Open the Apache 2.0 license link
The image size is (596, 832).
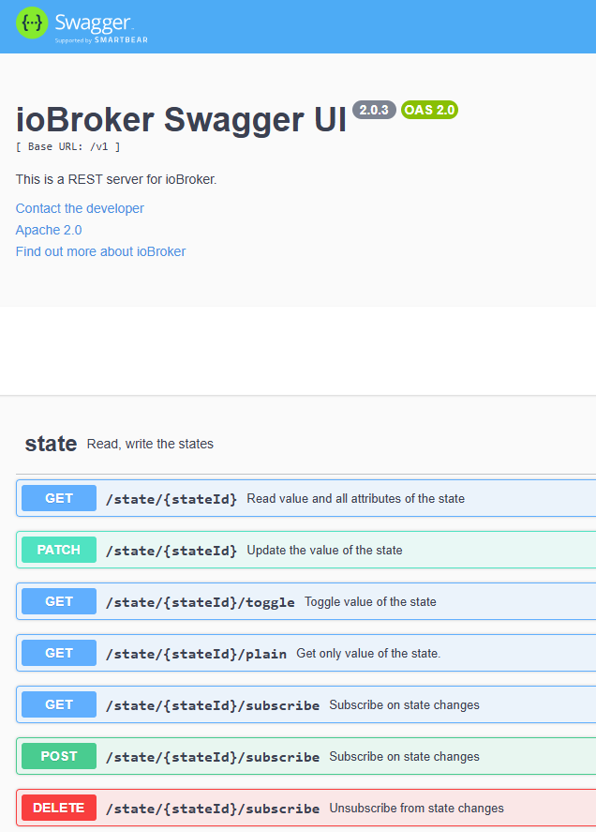click(x=49, y=231)
